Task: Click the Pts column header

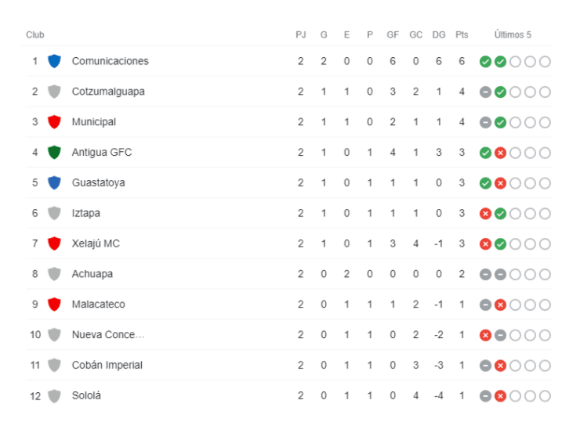Action: 462,34
